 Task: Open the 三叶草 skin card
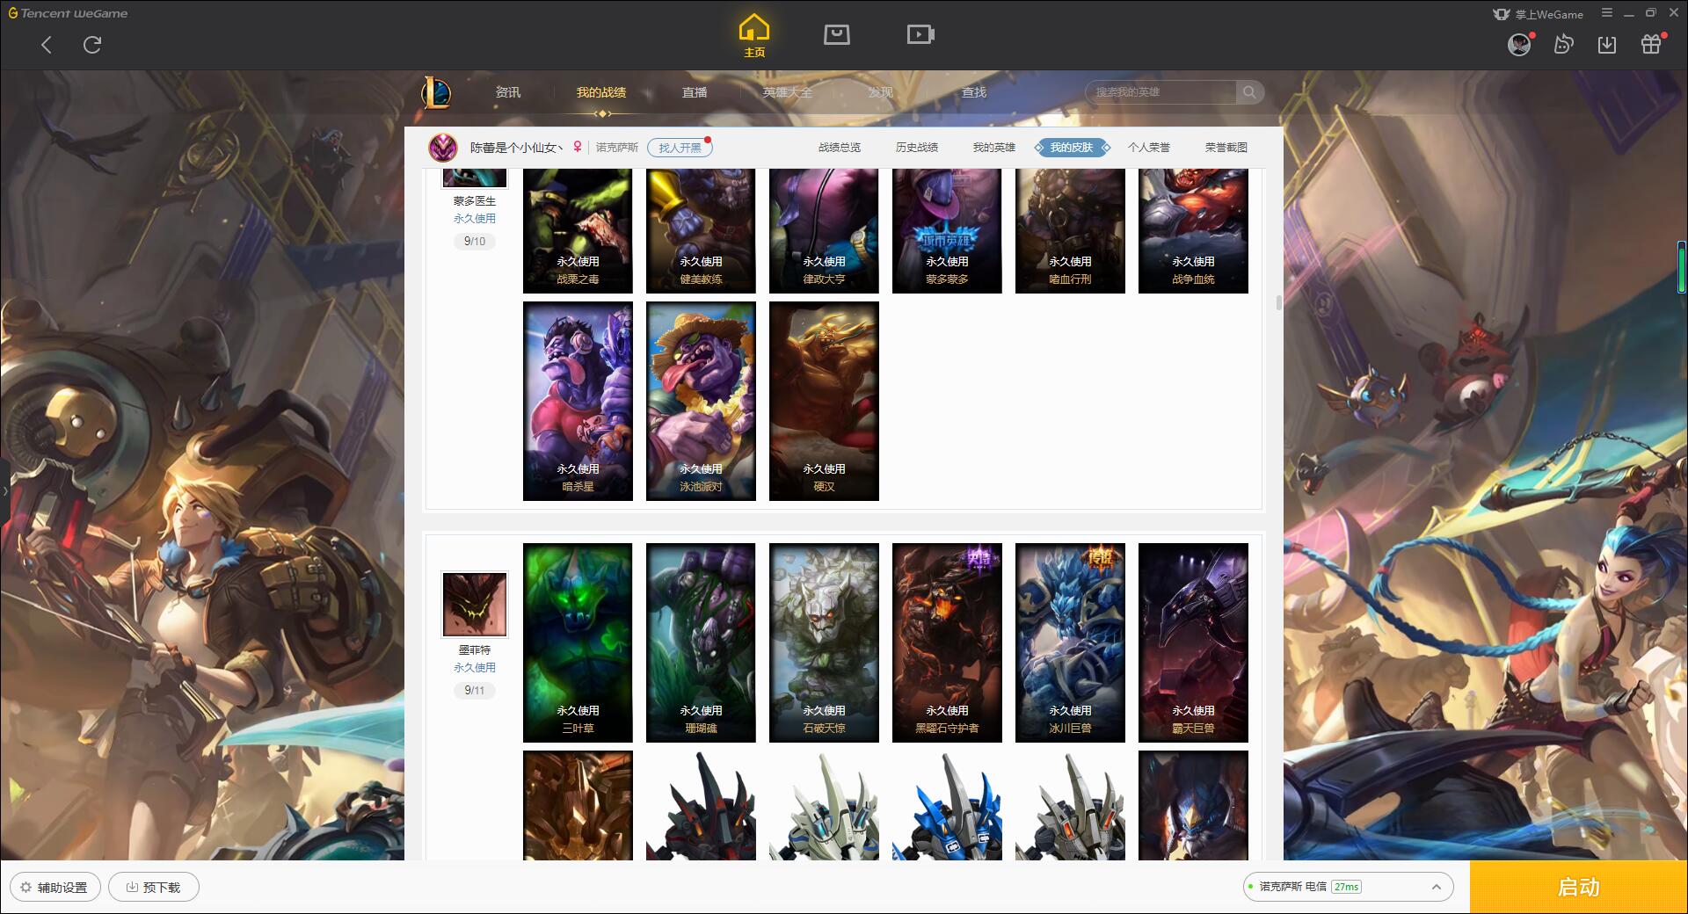[x=578, y=642]
